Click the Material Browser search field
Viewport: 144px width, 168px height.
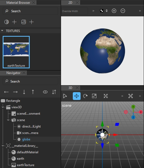30,11
